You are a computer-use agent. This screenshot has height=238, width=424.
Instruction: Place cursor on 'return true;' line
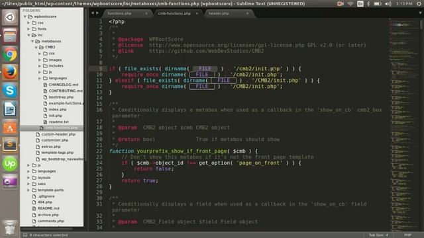(140, 180)
